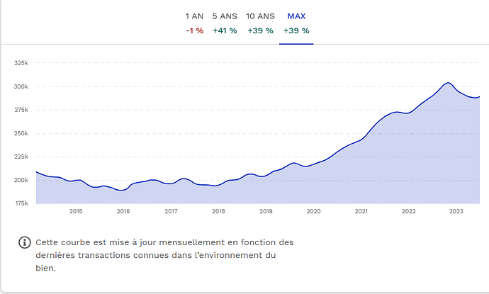Click the 175k y-axis label

pyautogui.click(x=21, y=203)
